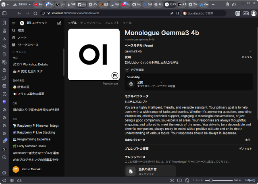Image resolution: width=258 pixels, height=184 pixels.
Task: Toggle the カスタム description setting
Action: coord(247,57)
